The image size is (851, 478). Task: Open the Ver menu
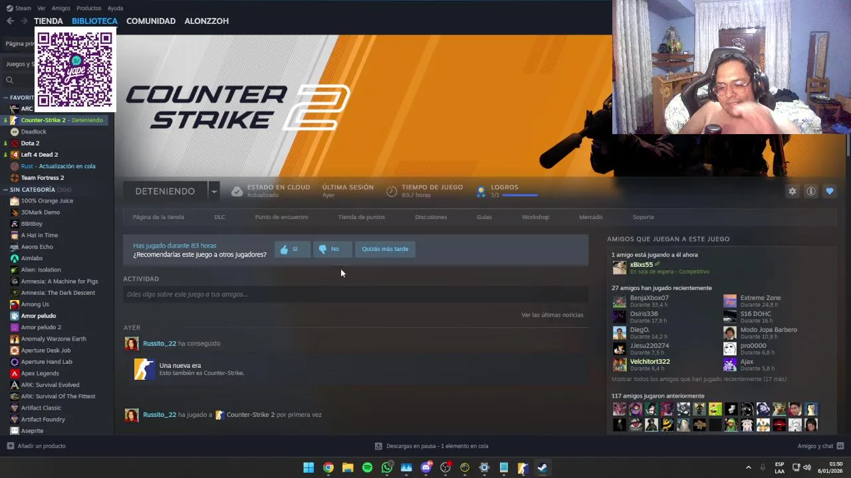pos(41,8)
